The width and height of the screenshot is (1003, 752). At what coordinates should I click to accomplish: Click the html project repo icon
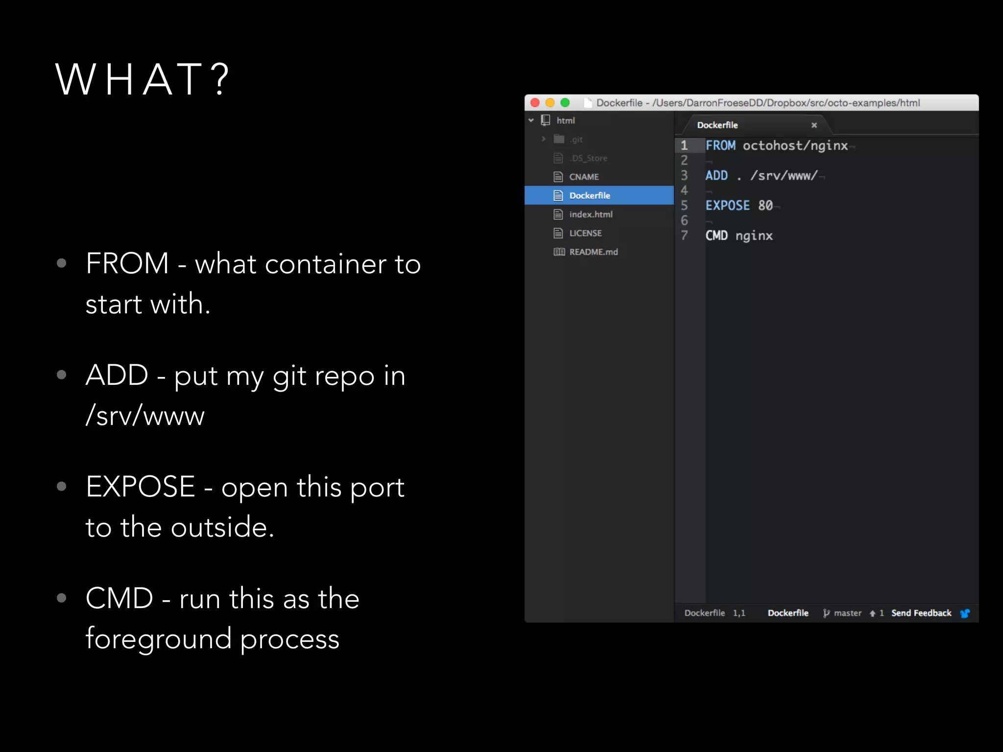click(x=546, y=120)
